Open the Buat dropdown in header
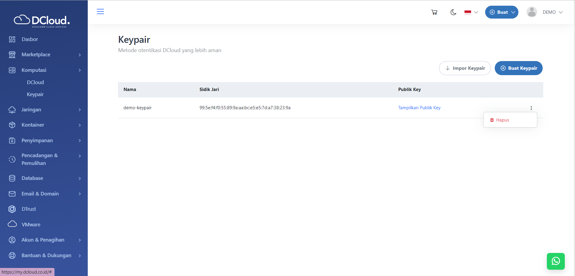 (502, 12)
